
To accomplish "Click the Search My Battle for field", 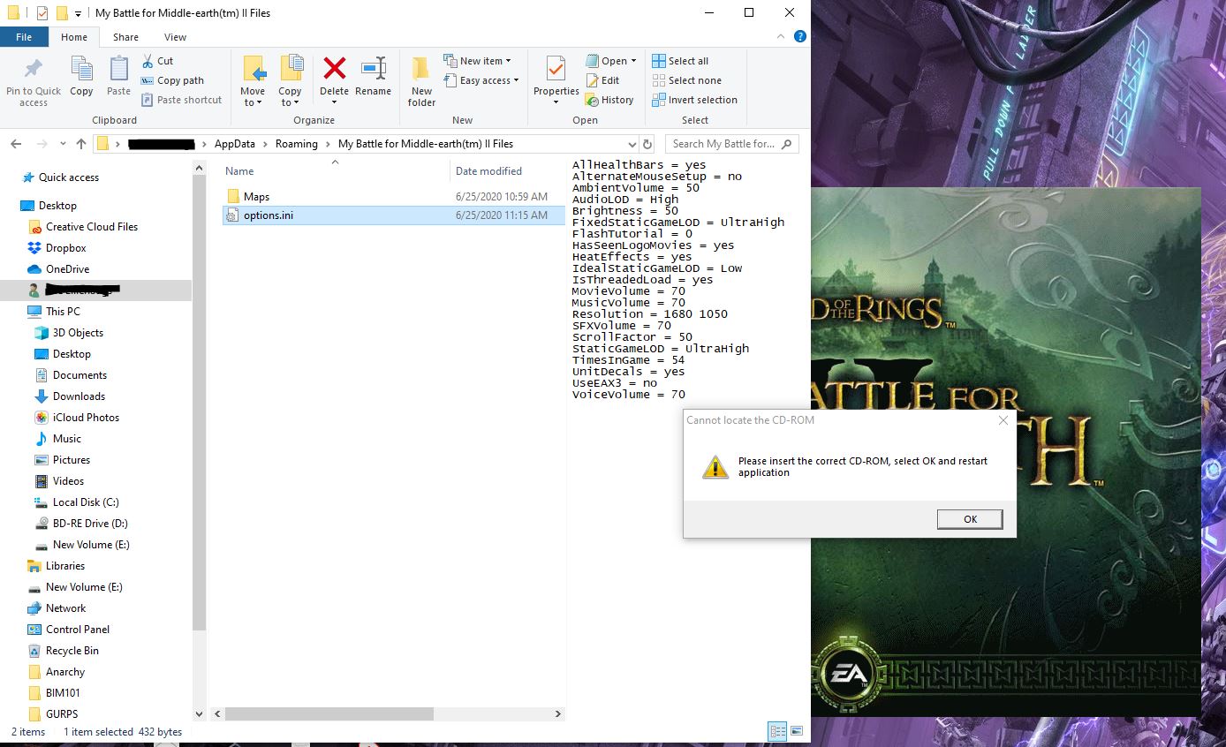I will point(731,144).
